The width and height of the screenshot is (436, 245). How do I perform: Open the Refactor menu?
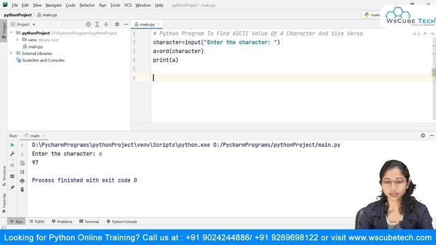[87, 5]
